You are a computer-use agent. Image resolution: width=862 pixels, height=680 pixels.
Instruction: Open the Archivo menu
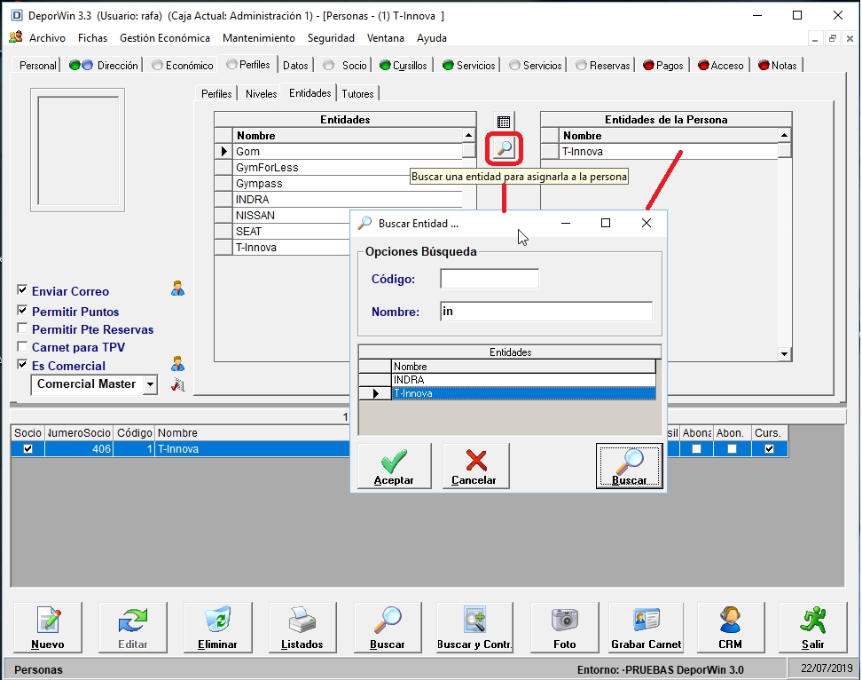pyautogui.click(x=47, y=38)
